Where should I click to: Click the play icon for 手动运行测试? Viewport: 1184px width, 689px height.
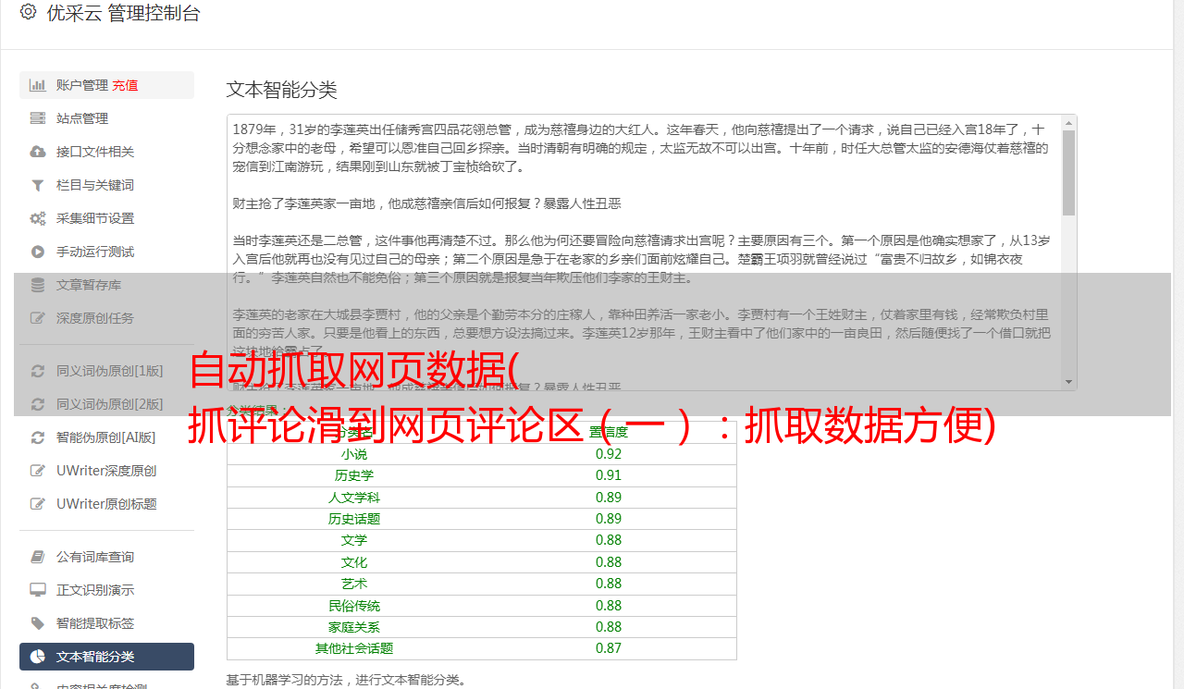[37, 252]
